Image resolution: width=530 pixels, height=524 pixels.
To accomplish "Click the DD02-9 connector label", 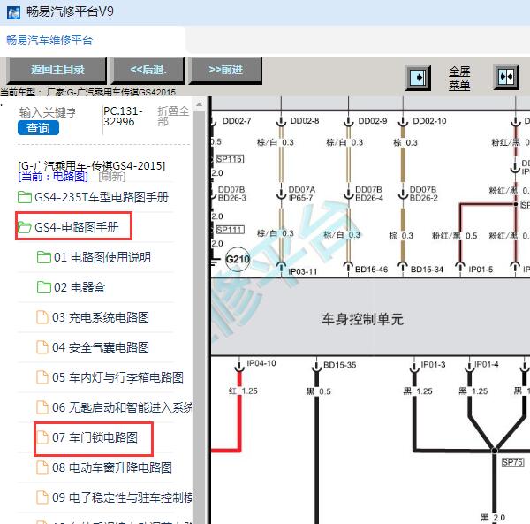I will 373,121.
